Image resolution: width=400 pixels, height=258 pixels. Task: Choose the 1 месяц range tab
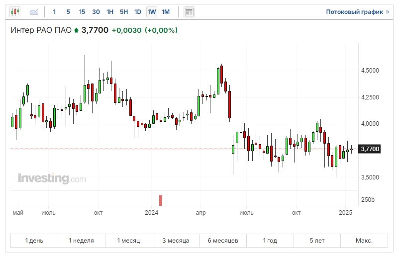[x=128, y=241]
